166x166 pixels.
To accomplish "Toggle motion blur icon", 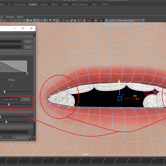I will 54,20.
